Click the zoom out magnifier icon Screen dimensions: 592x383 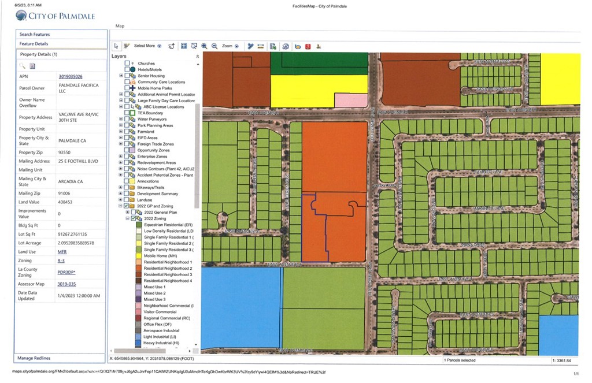tap(214, 46)
